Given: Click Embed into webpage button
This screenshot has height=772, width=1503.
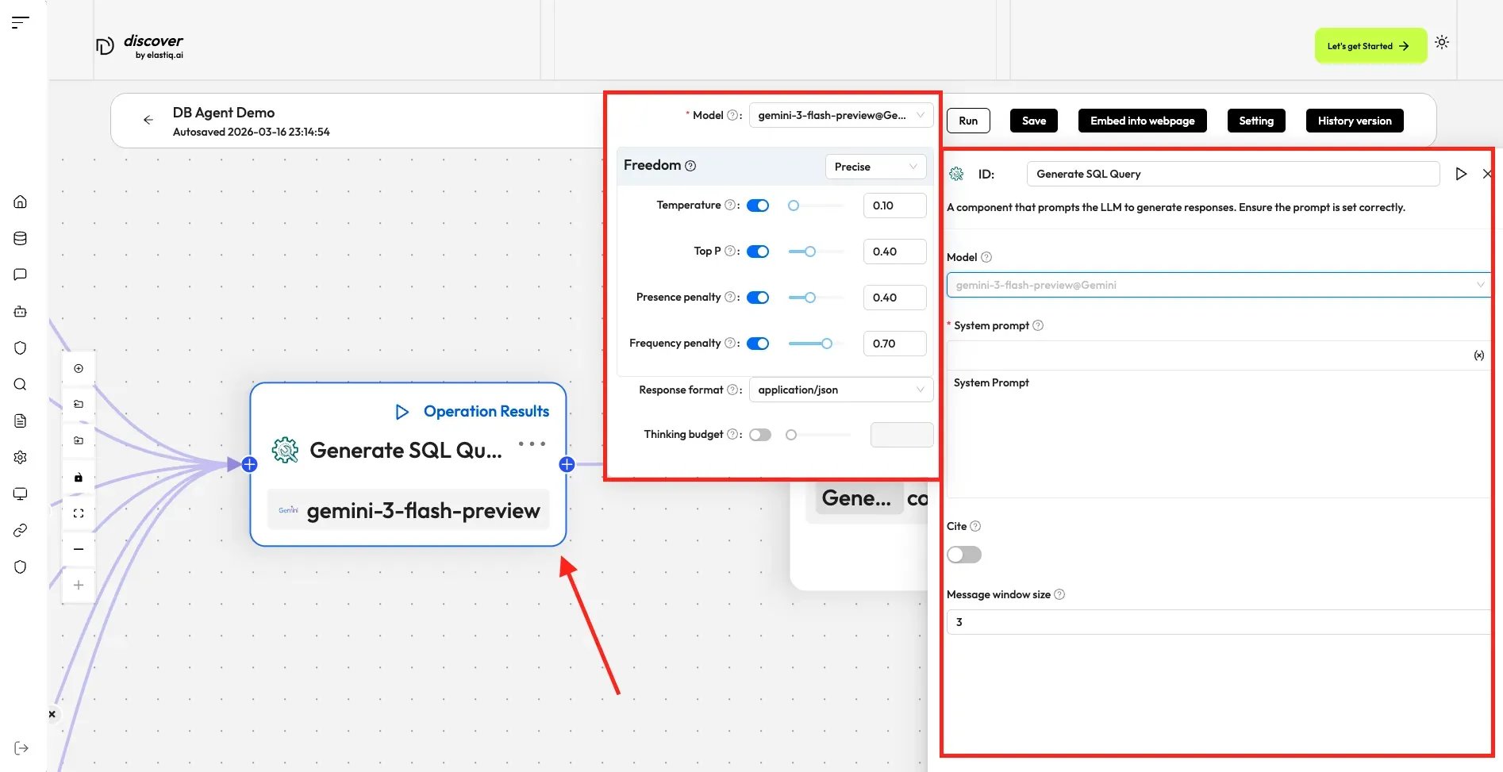Looking at the screenshot, I should (1142, 121).
